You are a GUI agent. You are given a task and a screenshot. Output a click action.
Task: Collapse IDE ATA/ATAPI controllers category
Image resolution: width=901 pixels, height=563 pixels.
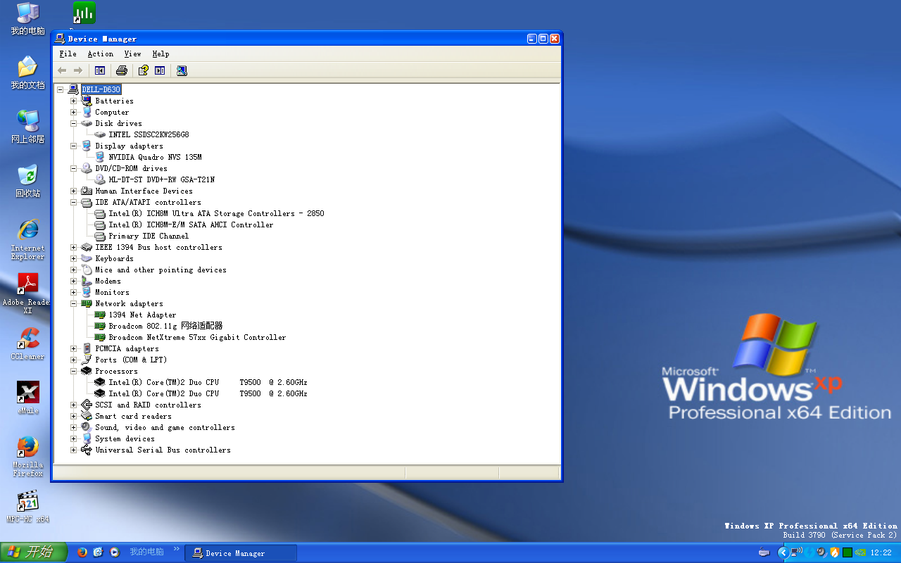[x=73, y=202]
